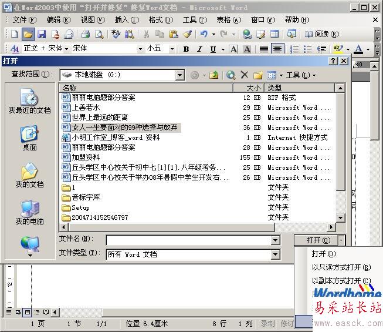The height and width of the screenshot is (332, 383).
Task: Click the Undo arrow icon
Action: pos(204,34)
